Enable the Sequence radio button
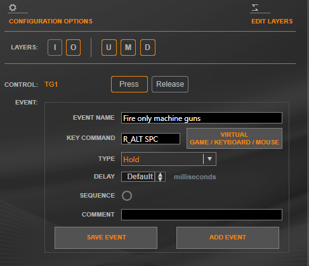309x266 pixels. (x=127, y=196)
